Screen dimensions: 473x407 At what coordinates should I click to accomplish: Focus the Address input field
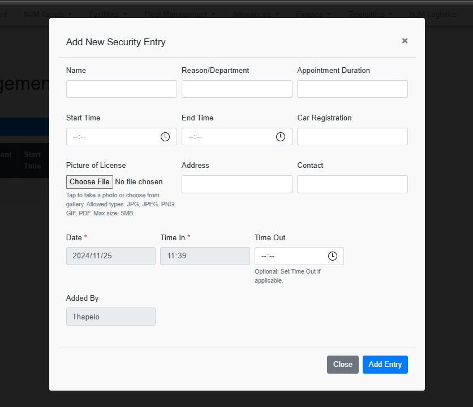coord(237,184)
